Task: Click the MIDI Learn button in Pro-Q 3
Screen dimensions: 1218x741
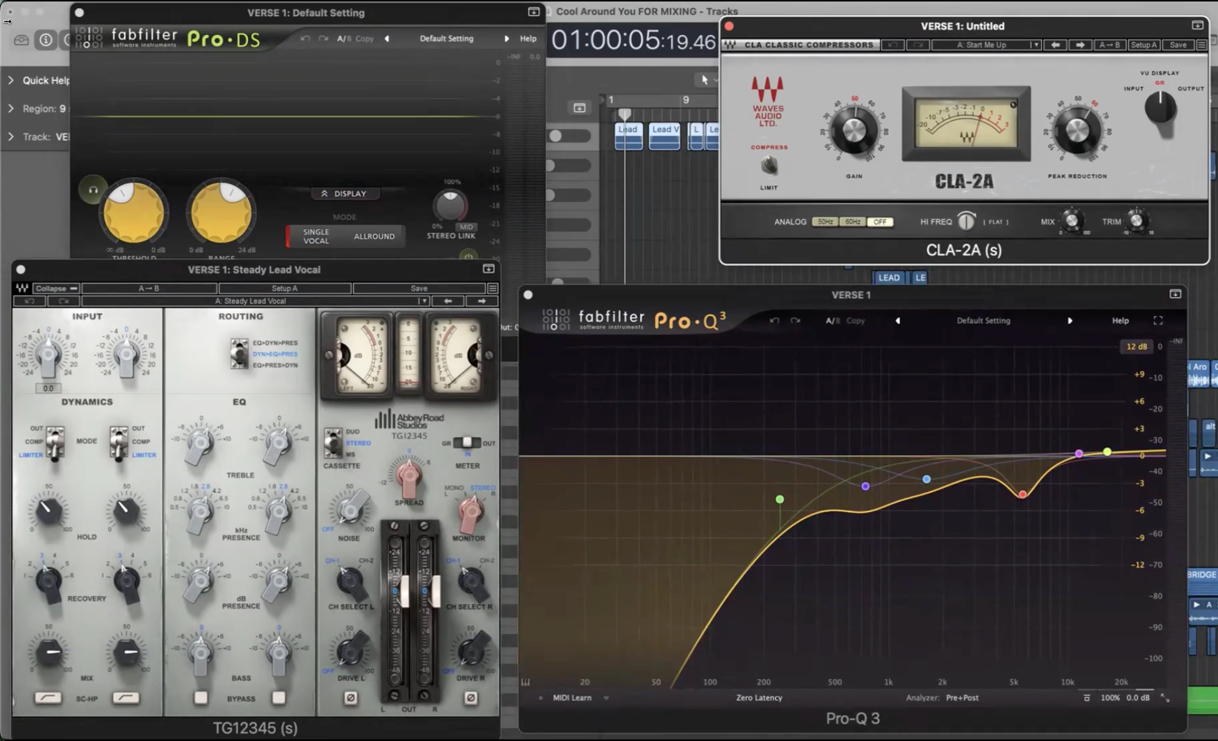Action: 572,698
